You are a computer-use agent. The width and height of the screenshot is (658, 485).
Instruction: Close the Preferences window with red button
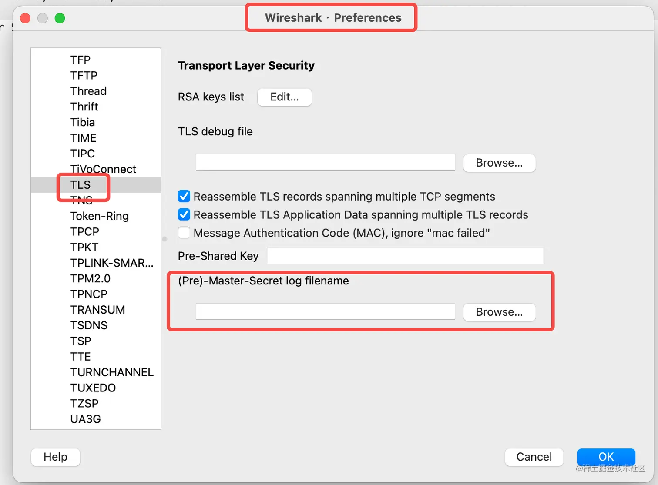coord(25,18)
